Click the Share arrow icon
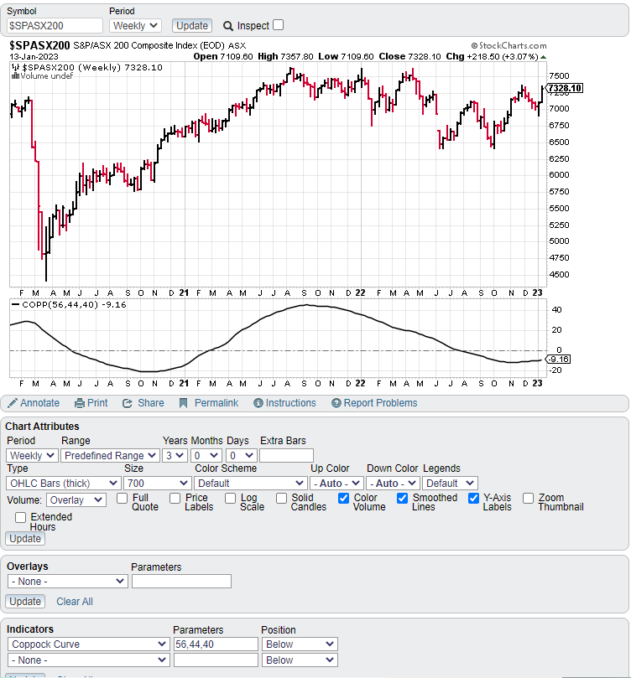Viewport: 631px width, 678px height. [x=128, y=403]
